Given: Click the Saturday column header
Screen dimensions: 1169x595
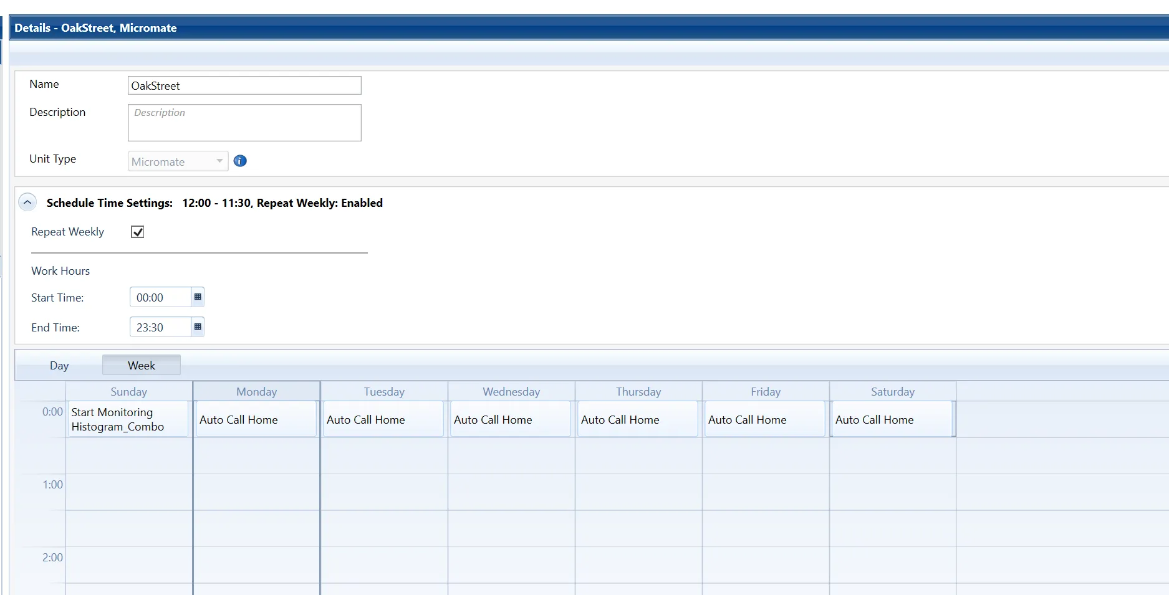Looking at the screenshot, I should click(893, 391).
